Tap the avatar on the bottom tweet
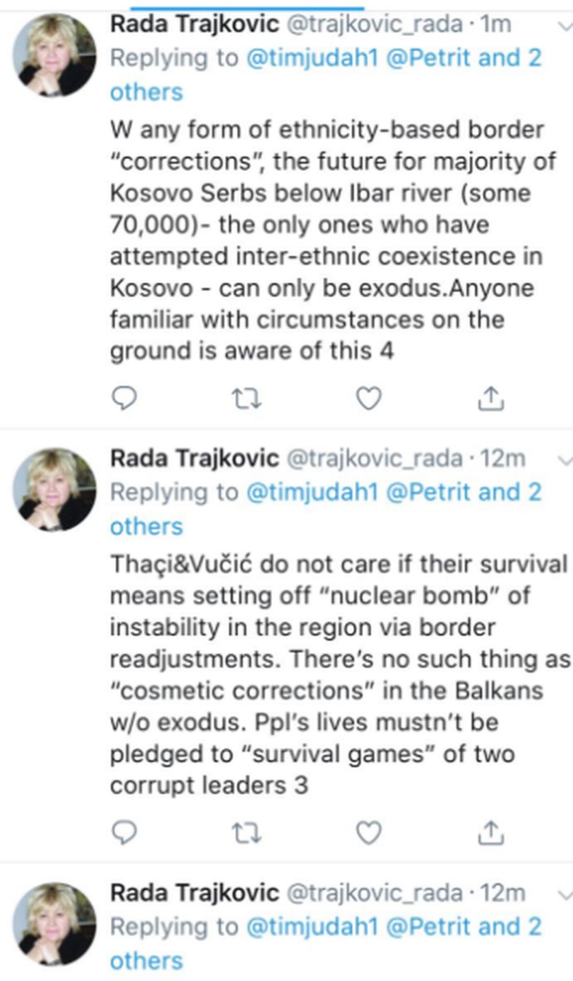 (x=54, y=924)
